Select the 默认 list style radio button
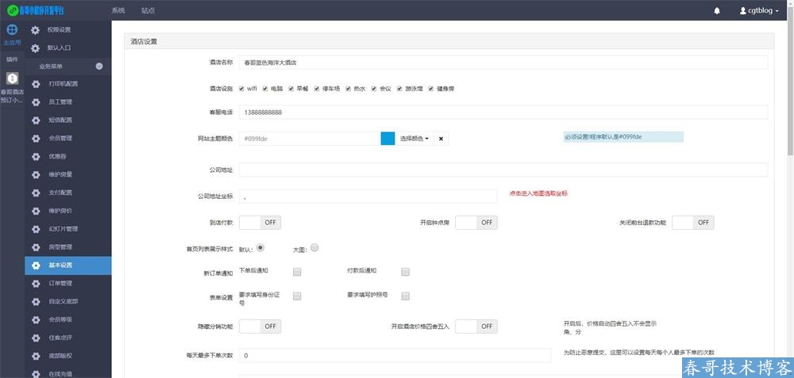 (x=260, y=247)
